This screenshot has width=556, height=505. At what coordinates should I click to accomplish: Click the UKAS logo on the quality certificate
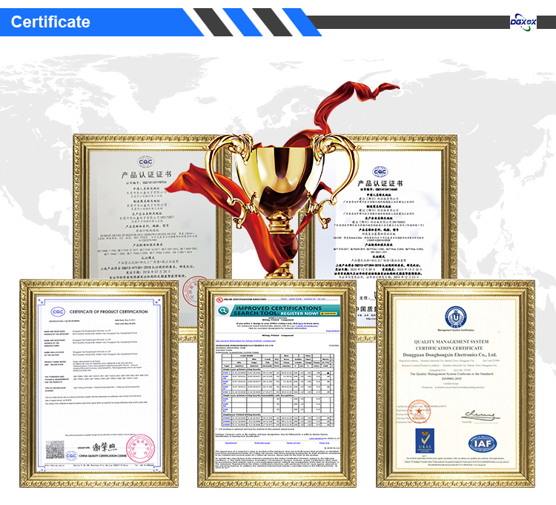pos(421,444)
